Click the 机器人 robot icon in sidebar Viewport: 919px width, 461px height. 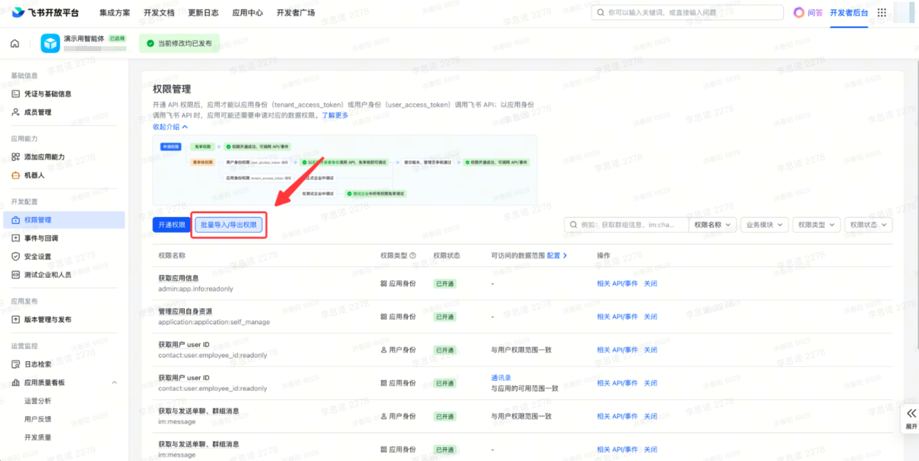(16, 176)
